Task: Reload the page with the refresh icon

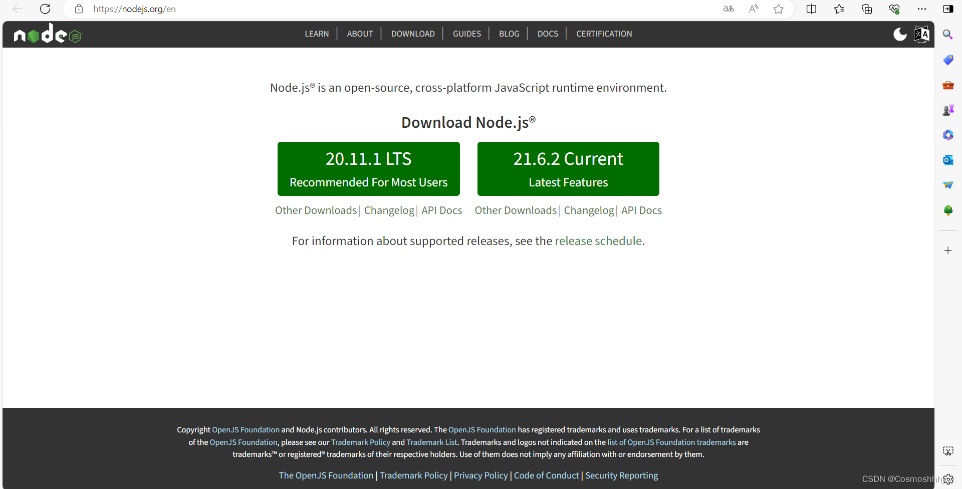Action: [x=45, y=9]
